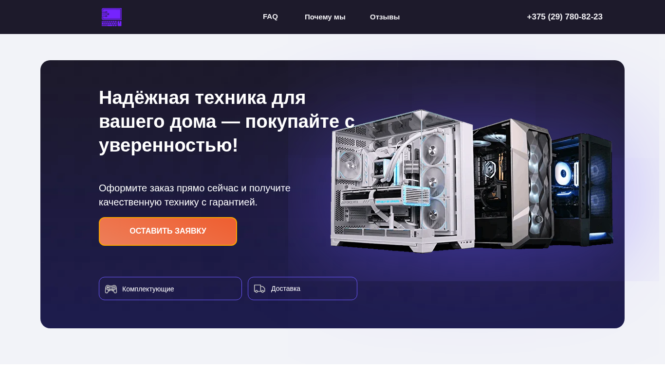Image resolution: width=665 pixels, height=373 pixels.
Task: Click the Оформите заказ subtitle paragraph
Action: click(x=195, y=195)
